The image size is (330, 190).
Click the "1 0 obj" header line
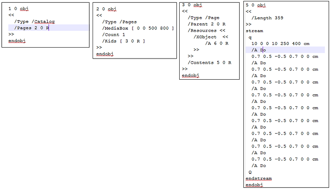click(x=18, y=9)
